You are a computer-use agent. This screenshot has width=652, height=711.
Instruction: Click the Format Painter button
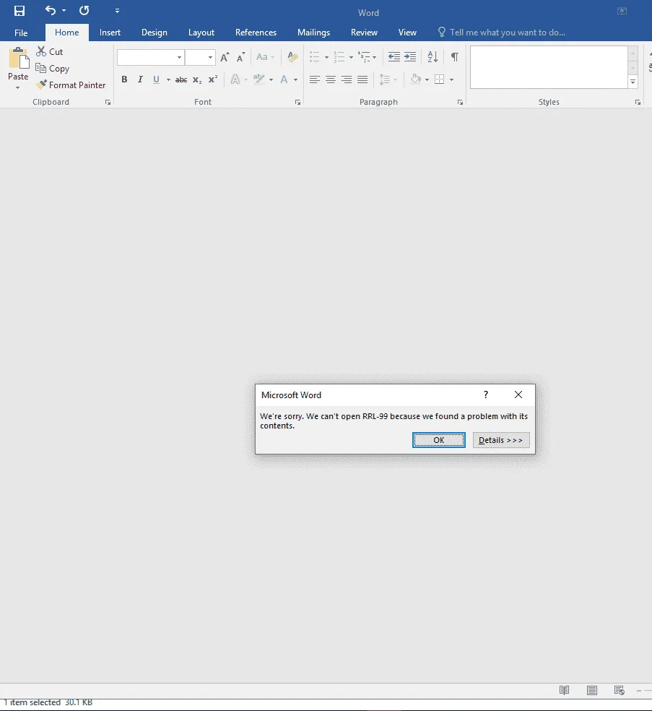point(71,85)
